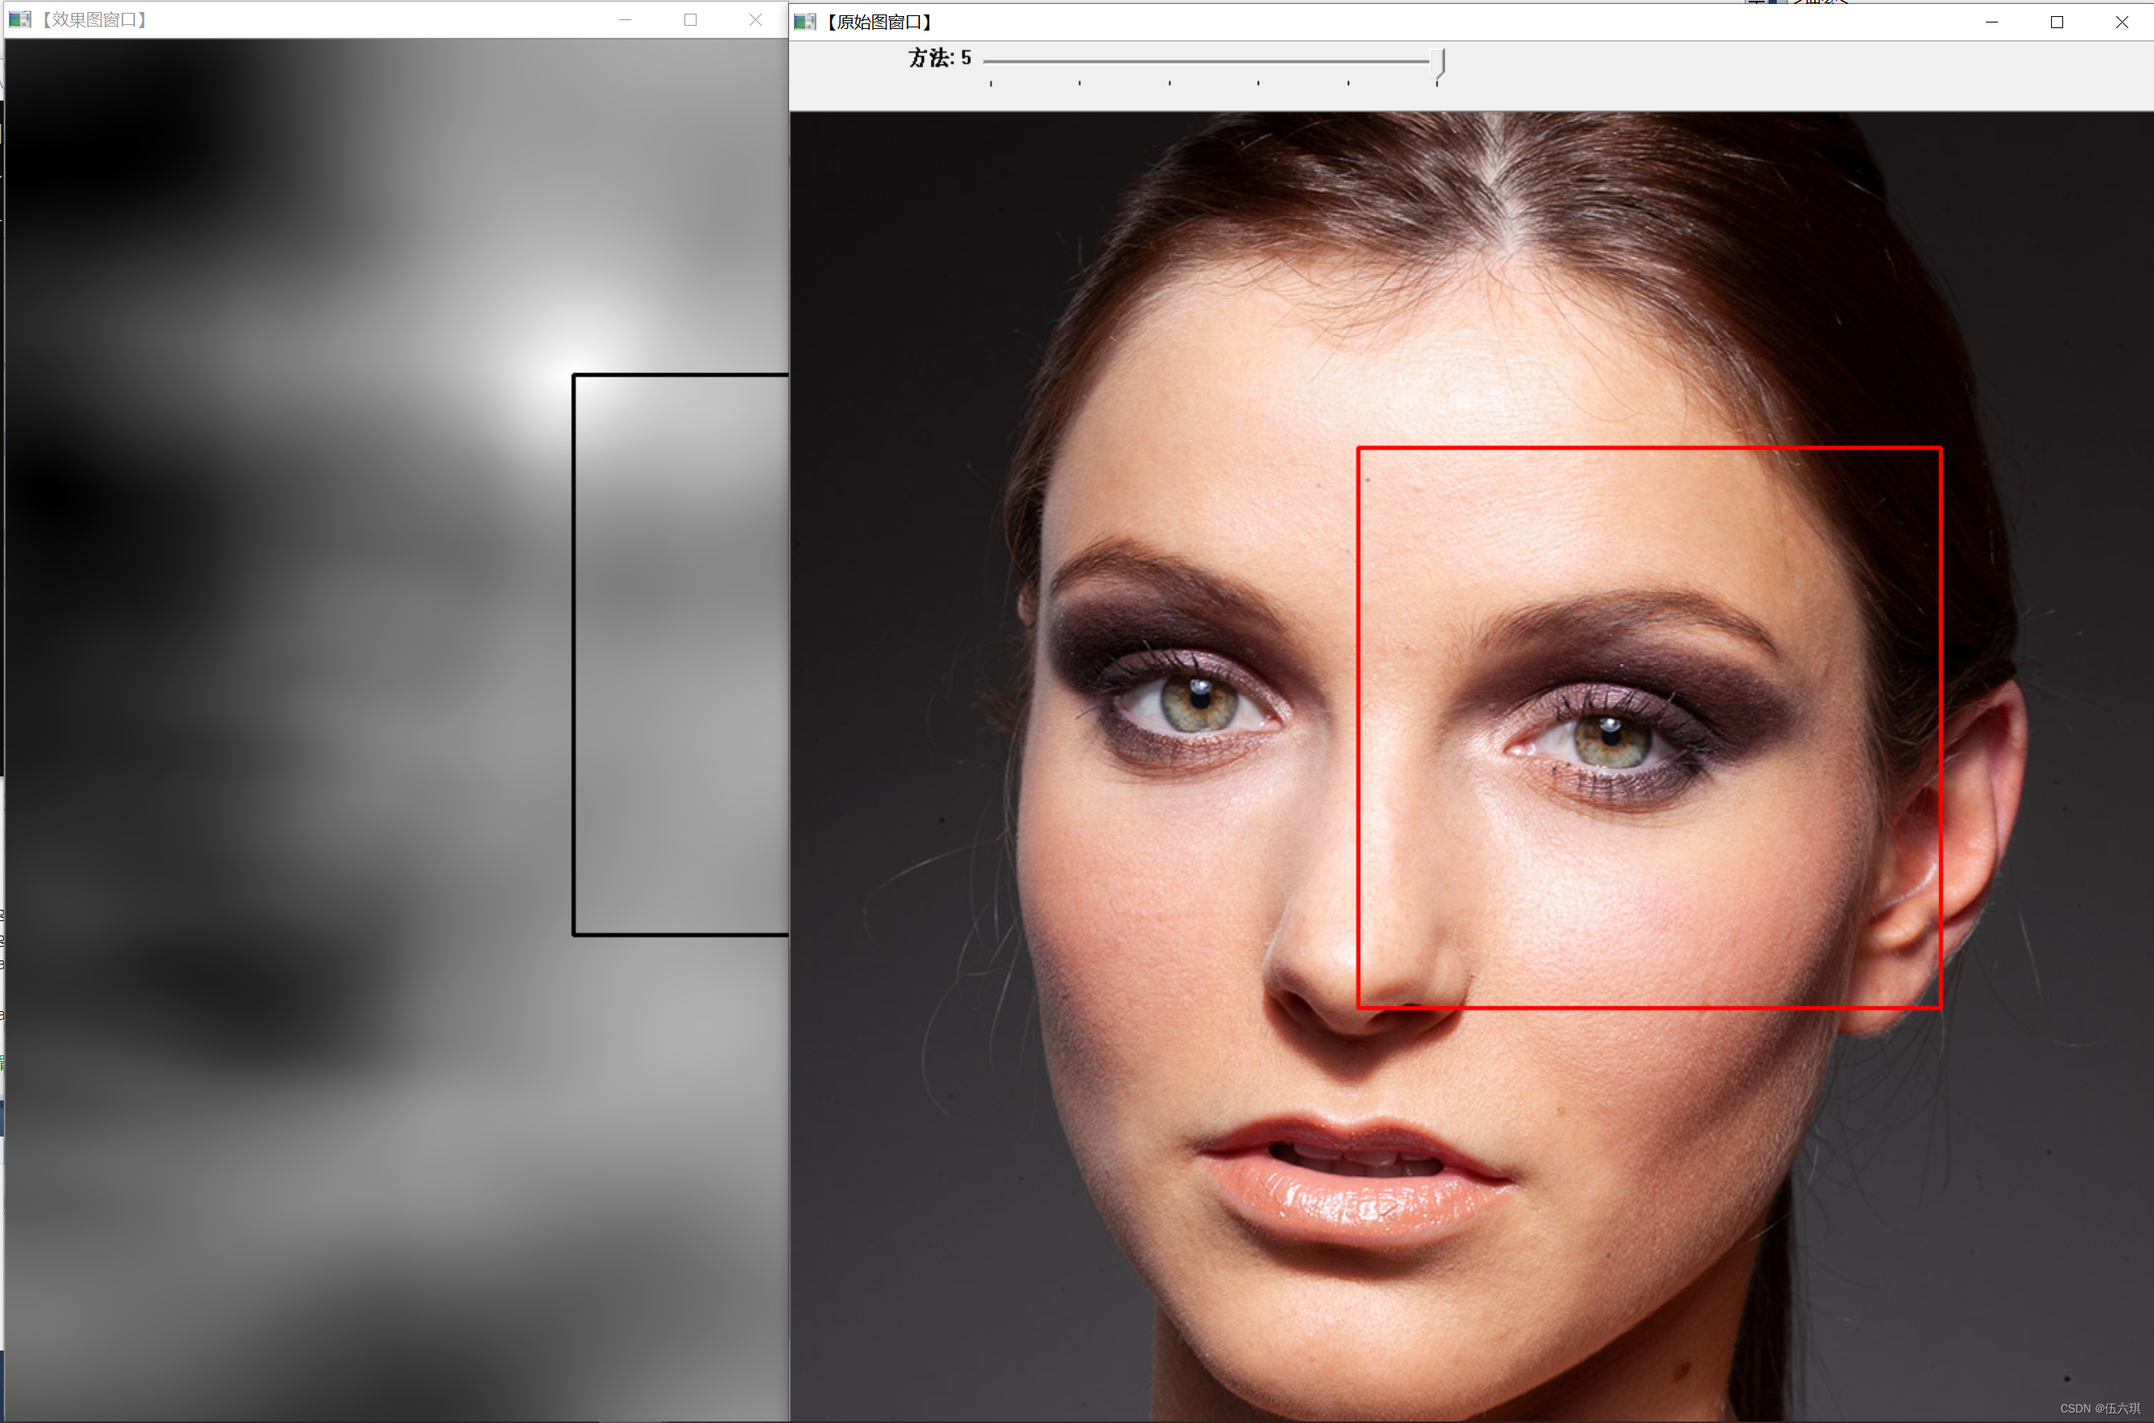
Task: Maximize the 效果图窗口 window
Action: pyautogui.click(x=690, y=19)
